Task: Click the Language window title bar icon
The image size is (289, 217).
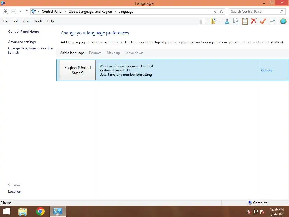Action: (3, 3)
